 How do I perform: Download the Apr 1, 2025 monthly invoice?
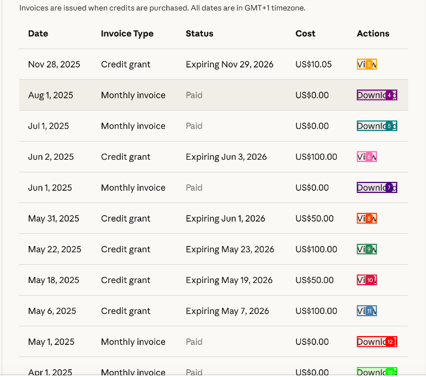coord(377,372)
